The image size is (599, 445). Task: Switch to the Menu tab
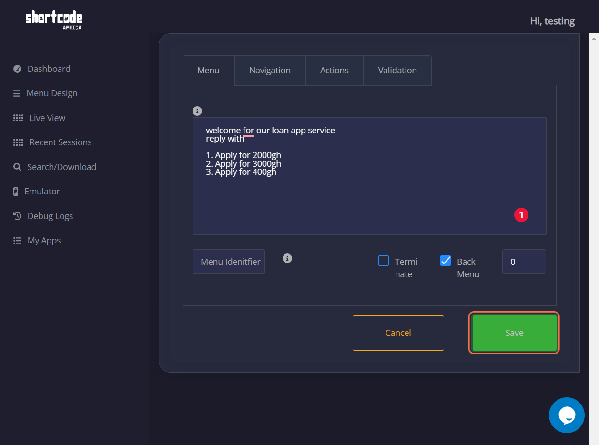pyautogui.click(x=208, y=70)
